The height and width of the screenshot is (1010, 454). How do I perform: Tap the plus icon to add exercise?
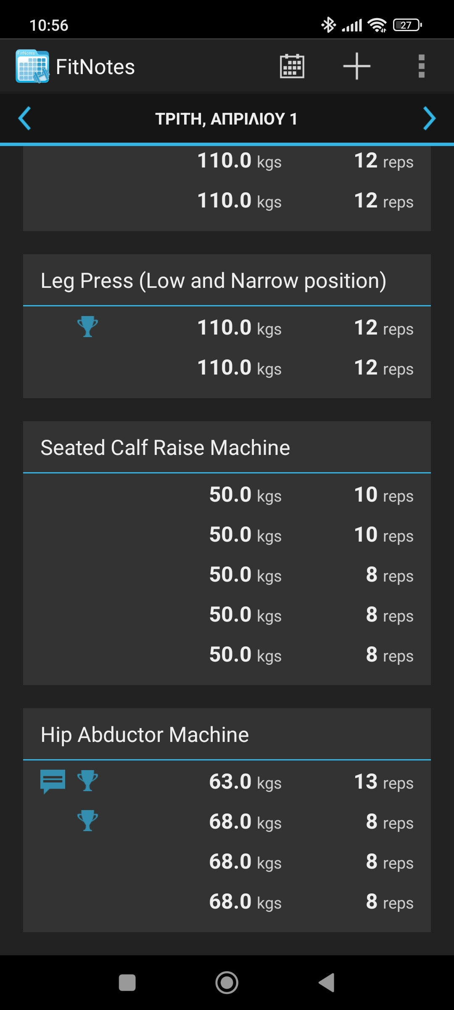(356, 66)
